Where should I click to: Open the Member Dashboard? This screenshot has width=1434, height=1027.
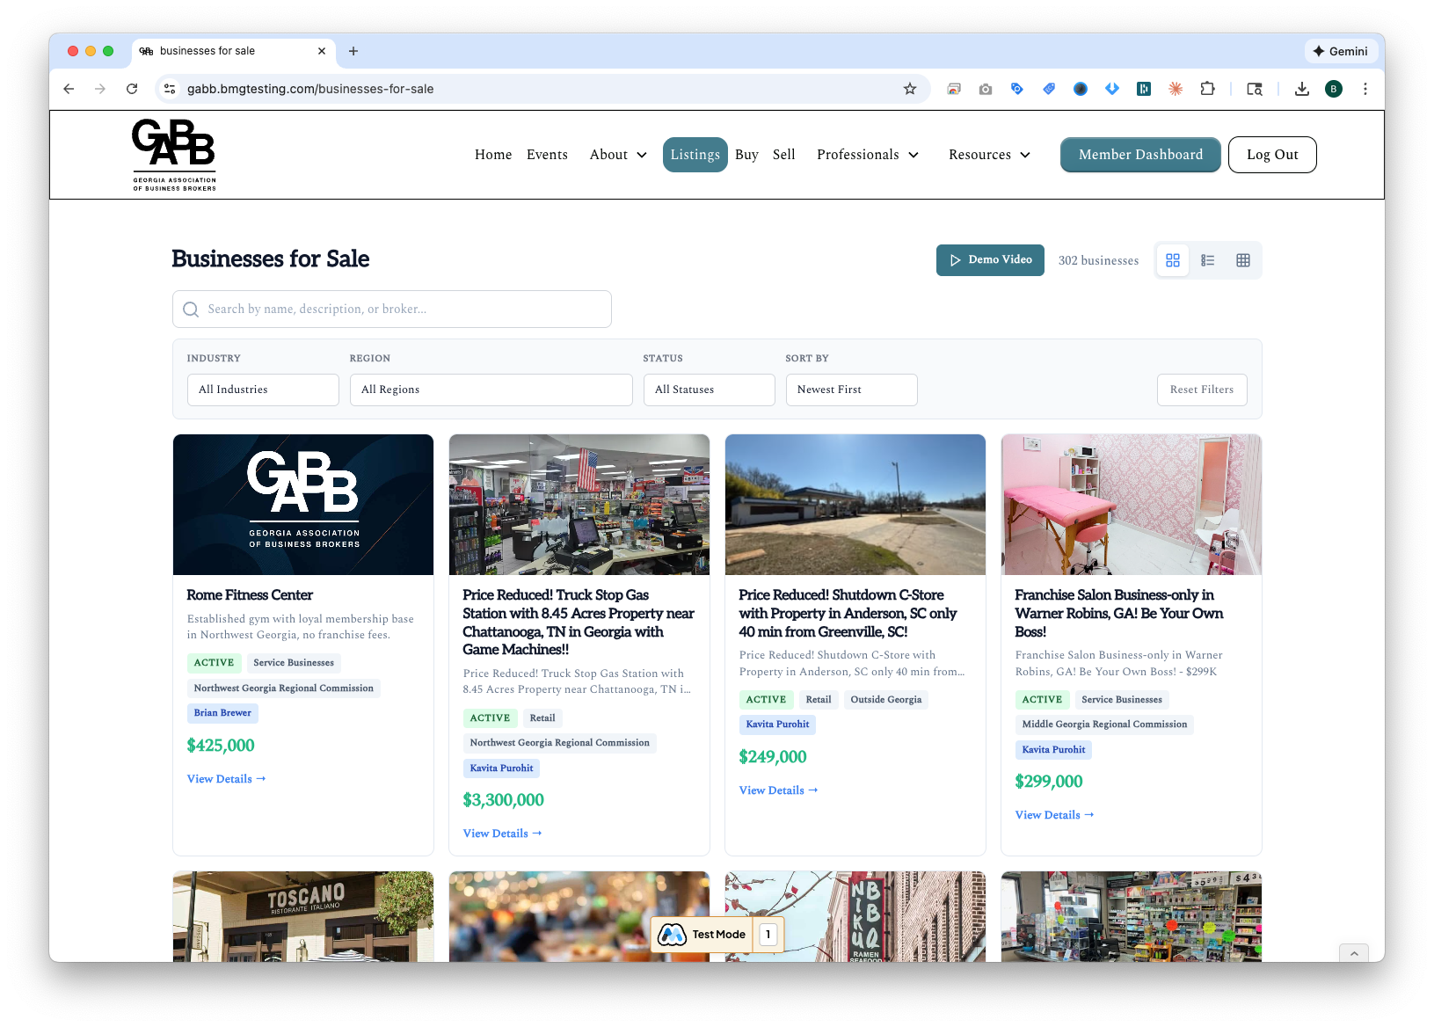click(x=1140, y=155)
